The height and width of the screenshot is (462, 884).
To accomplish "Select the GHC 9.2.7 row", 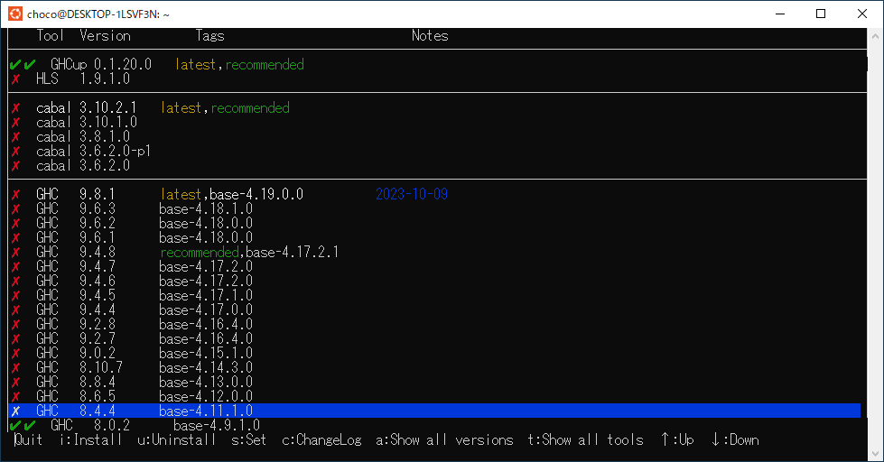I will click(438, 338).
